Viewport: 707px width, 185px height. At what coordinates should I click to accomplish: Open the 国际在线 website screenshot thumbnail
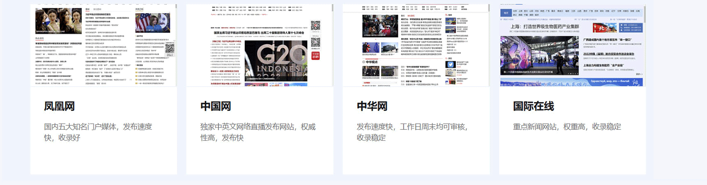(573, 45)
